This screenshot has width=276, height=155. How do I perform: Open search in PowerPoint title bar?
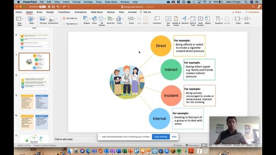tap(253, 7)
